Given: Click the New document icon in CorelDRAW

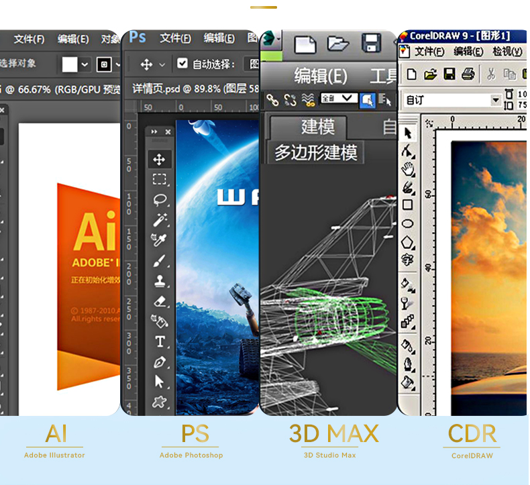Looking at the screenshot, I should [x=411, y=74].
